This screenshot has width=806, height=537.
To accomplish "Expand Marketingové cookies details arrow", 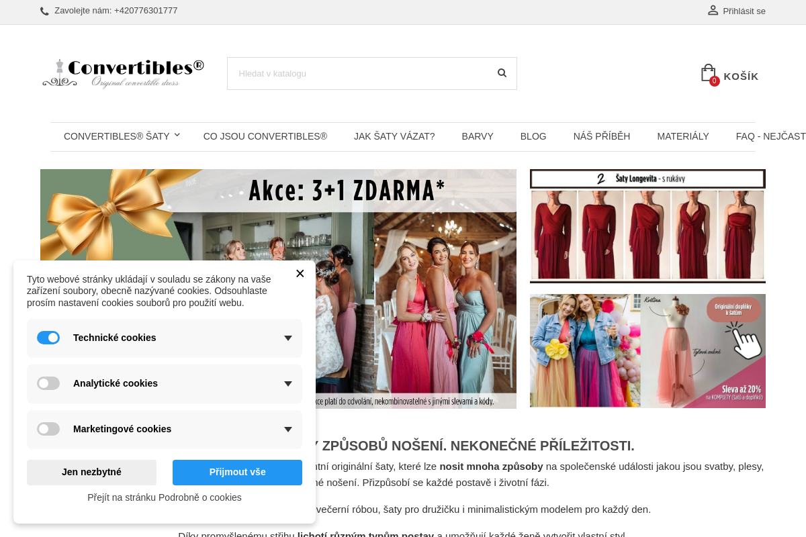I will [287, 430].
